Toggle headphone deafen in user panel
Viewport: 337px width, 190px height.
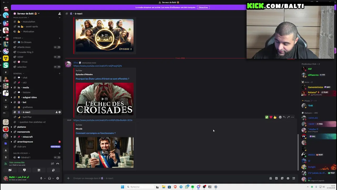pyautogui.click(x=49, y=178)
